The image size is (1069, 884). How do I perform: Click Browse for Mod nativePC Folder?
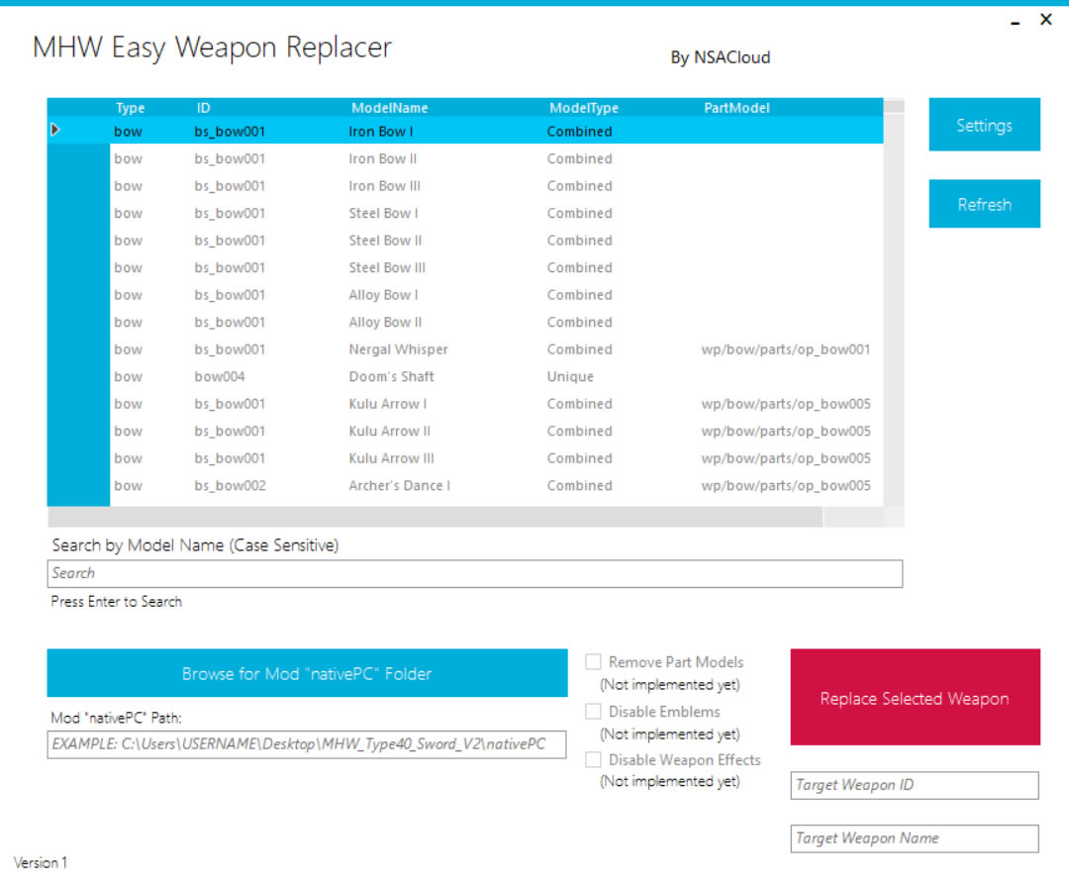[x=307, y=673]
